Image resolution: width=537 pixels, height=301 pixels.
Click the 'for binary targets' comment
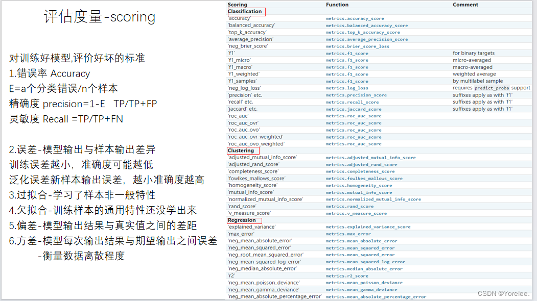474,53
